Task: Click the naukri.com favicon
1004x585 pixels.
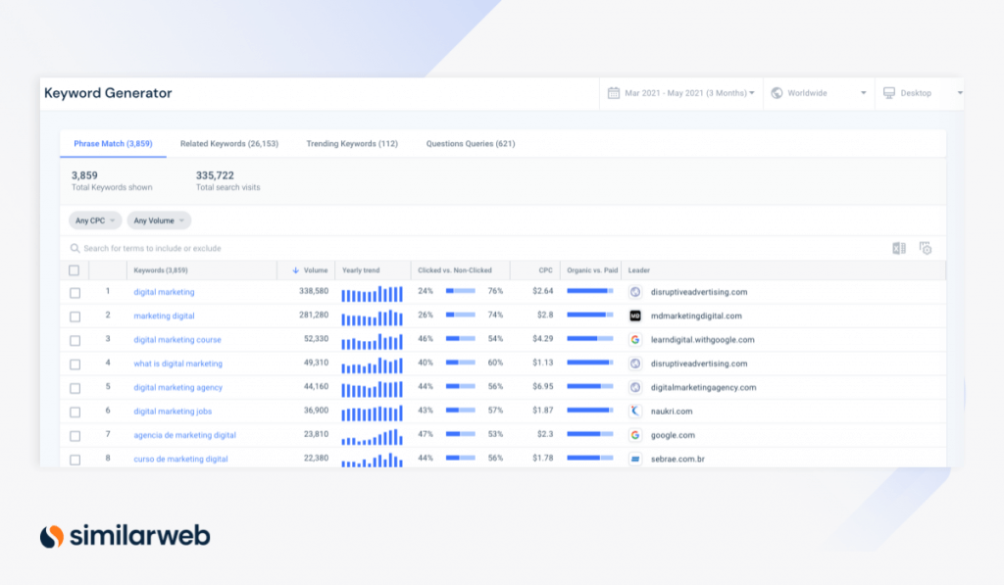Action: [x=635, y=411]
